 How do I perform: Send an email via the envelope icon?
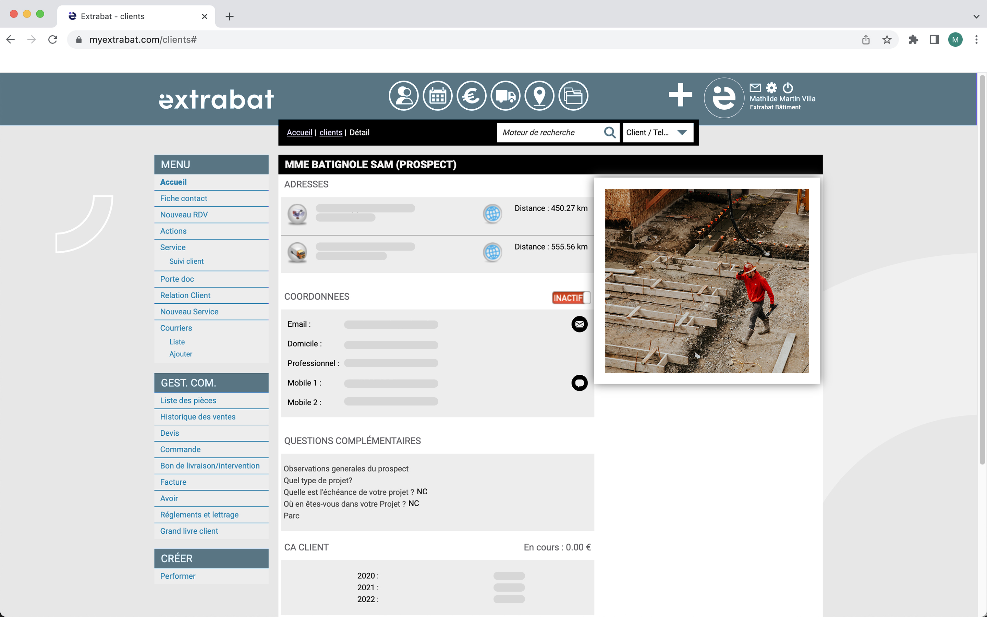pos(580,324)
